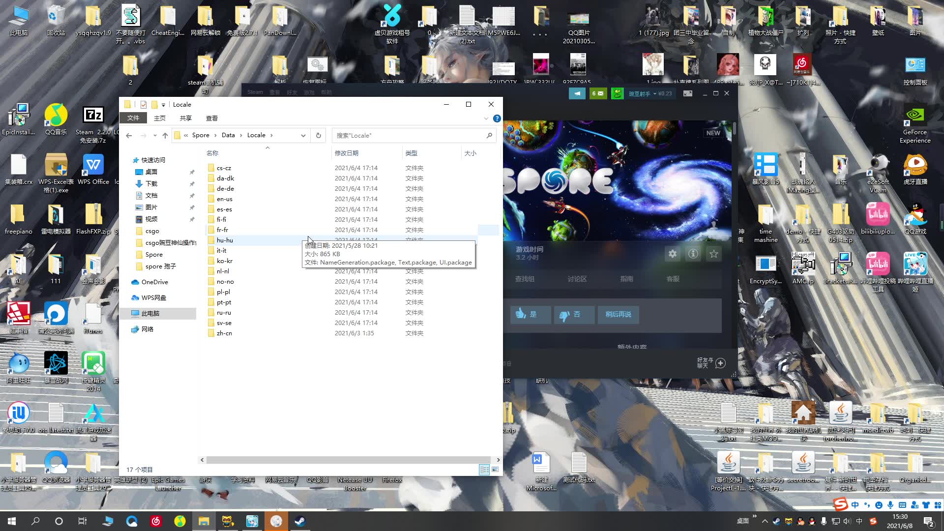
Task: Open the File tab in Explorer
Action: point(133,118)
